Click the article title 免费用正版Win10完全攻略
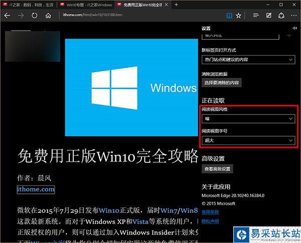301x243 pixels. pyautogui.click(x=108, y=156)
